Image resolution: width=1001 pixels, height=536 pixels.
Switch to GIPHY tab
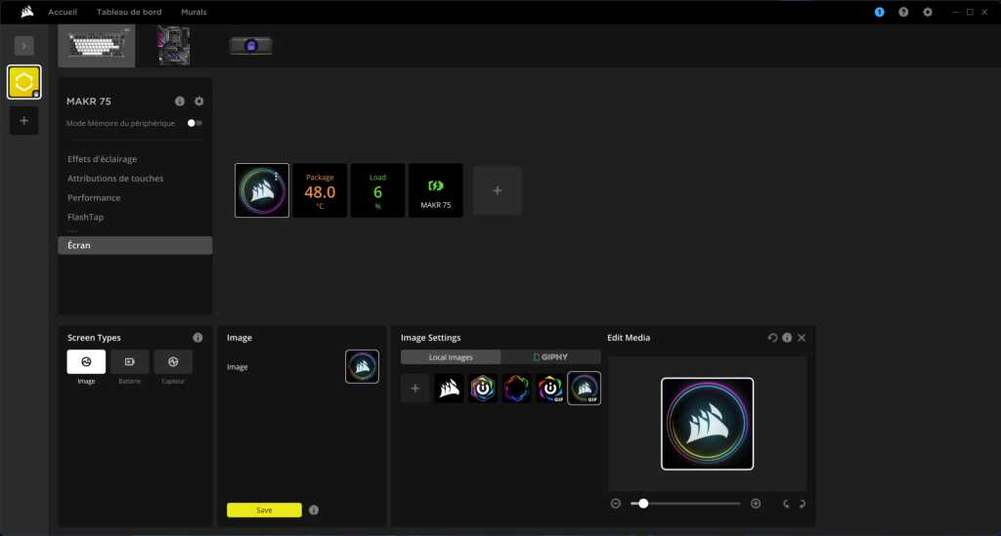[550, 357]
